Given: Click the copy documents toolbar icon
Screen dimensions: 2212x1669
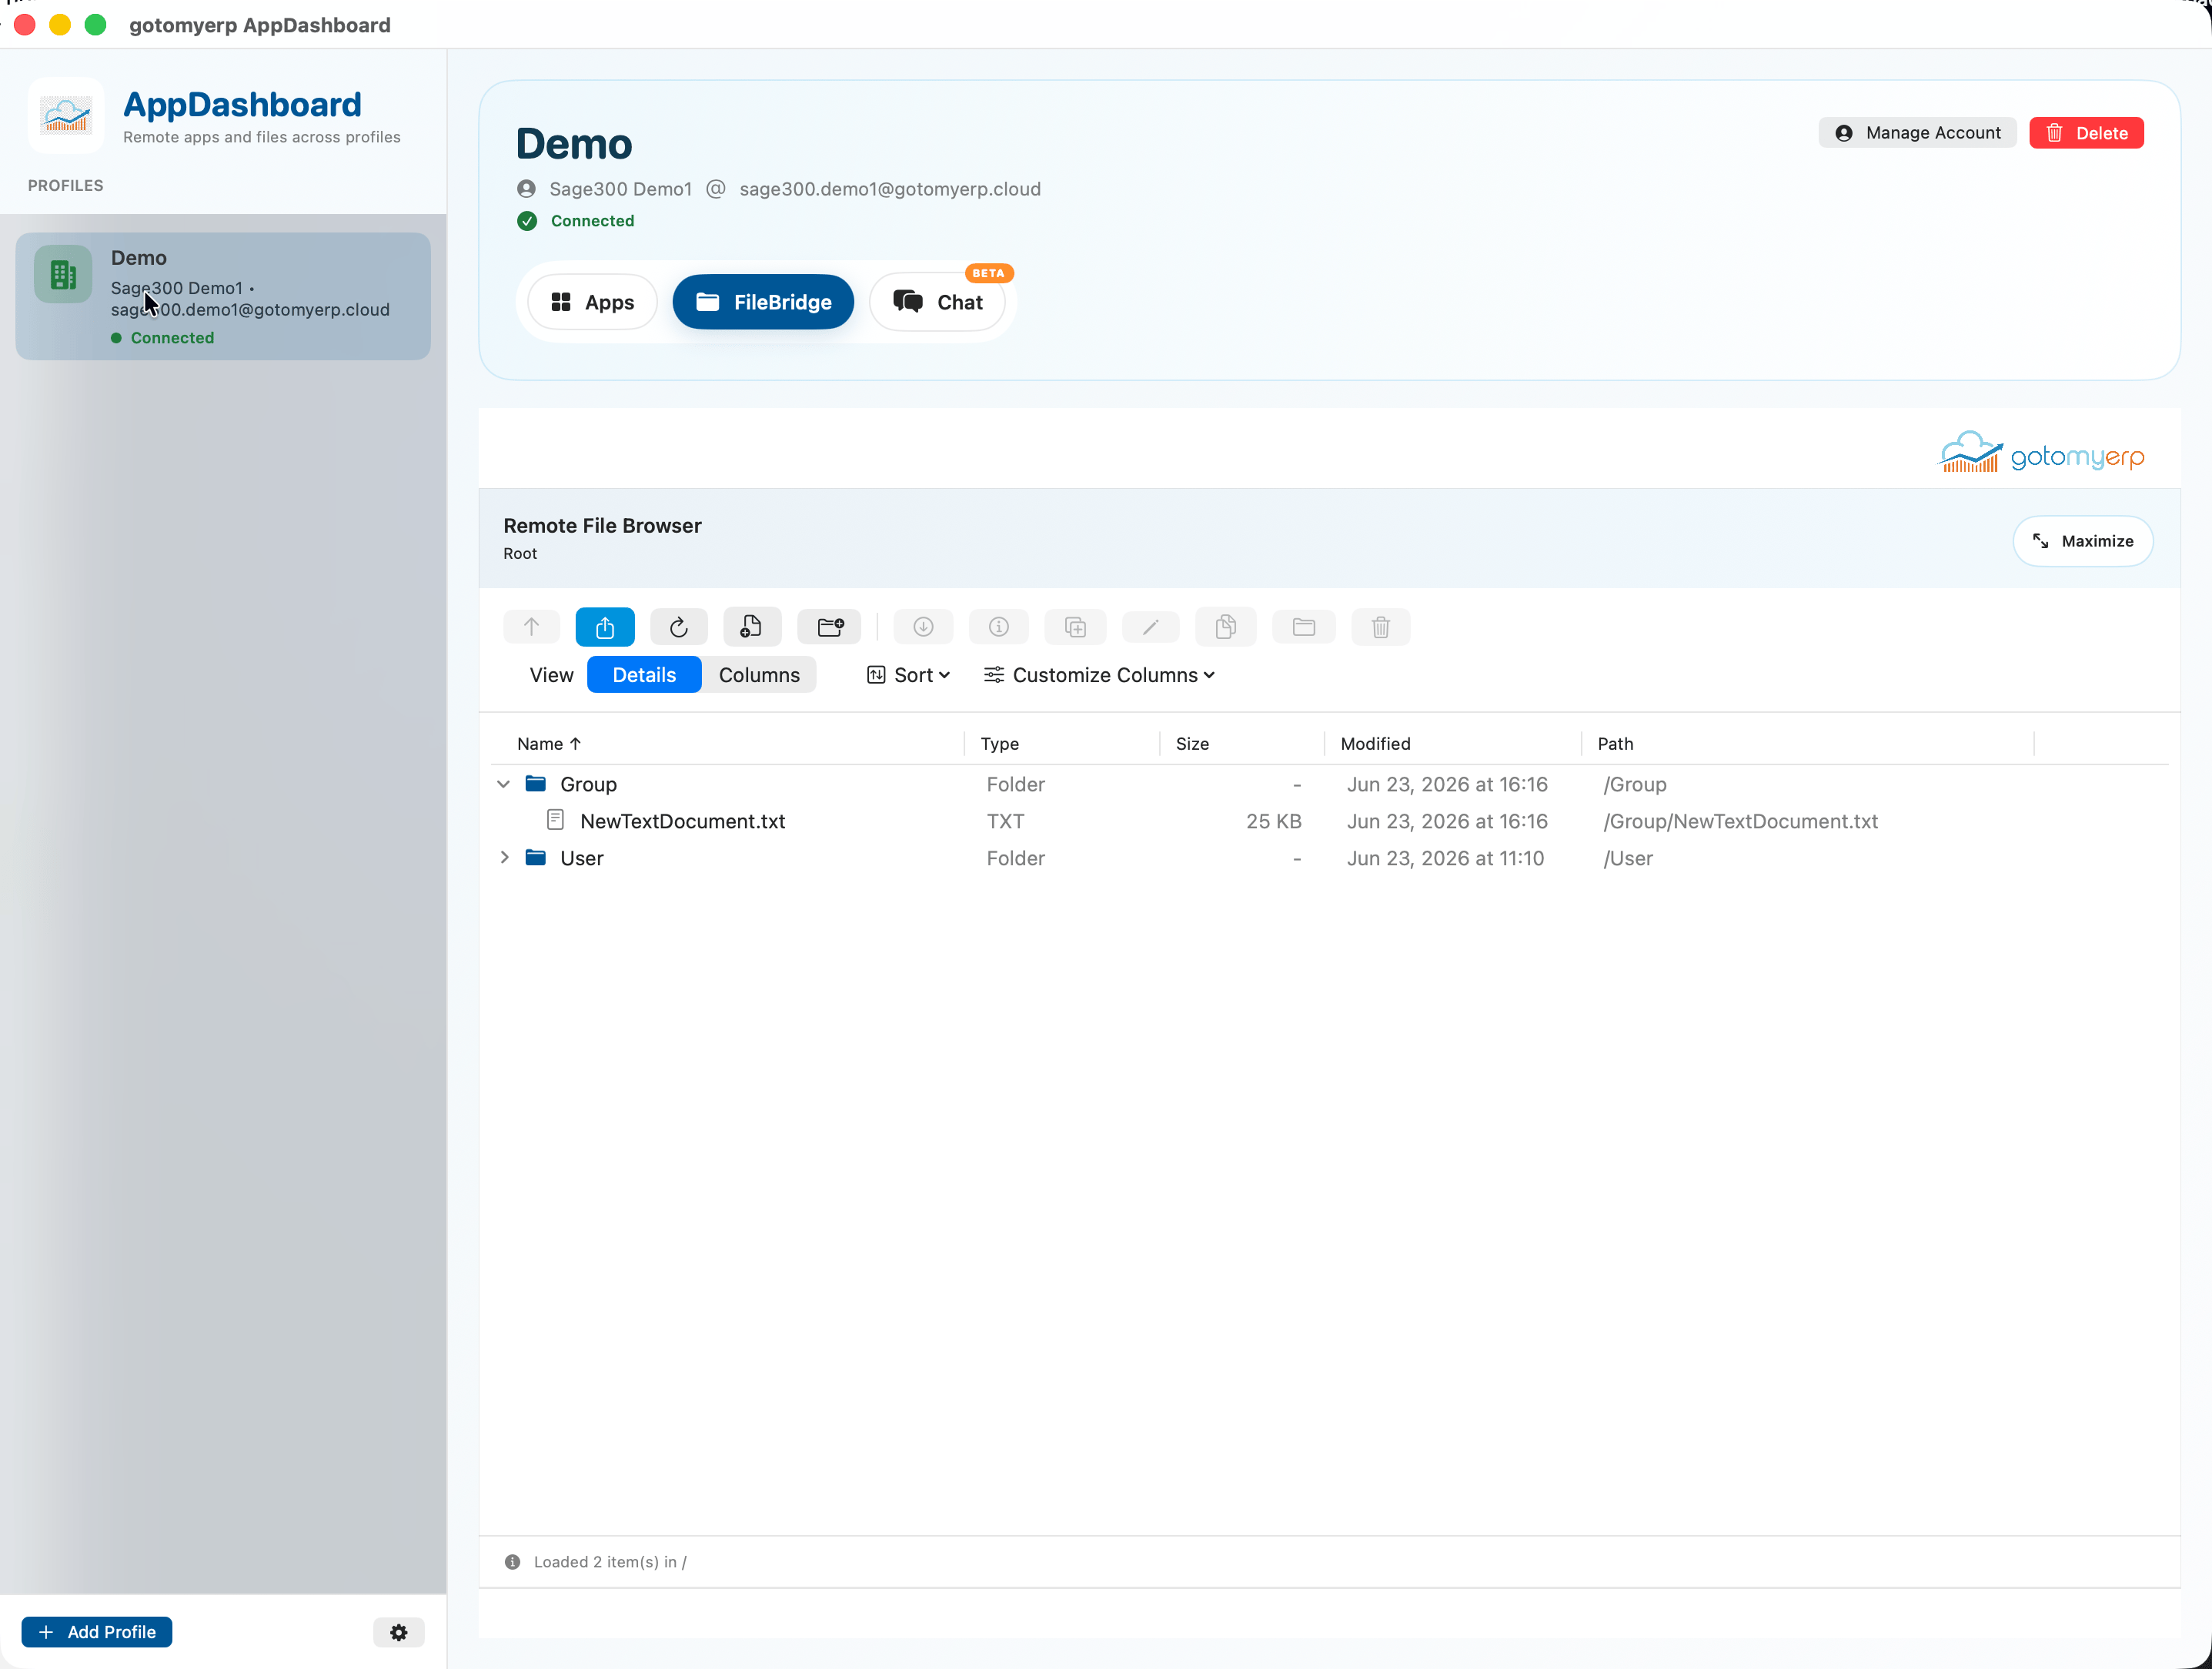Looking at the screenshot, I should [x=1226, y=627].
